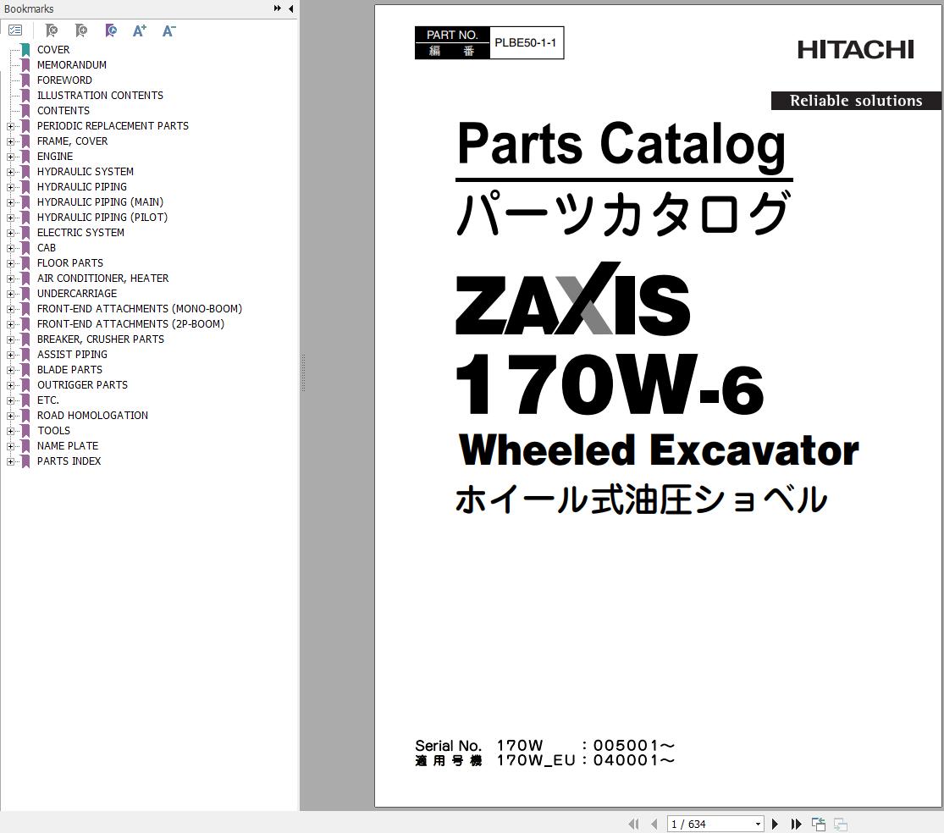The width and height of the screenshot is (944, 833).
Task: Open the CONTENTS bookmark
Action: tap(63, 110)
